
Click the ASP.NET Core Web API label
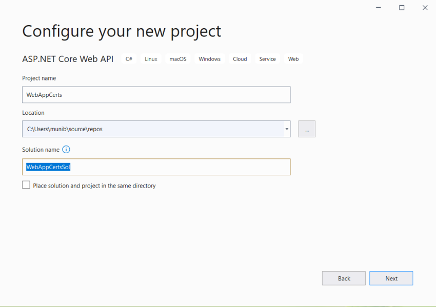pyautogui.click(x=68, y=58)
